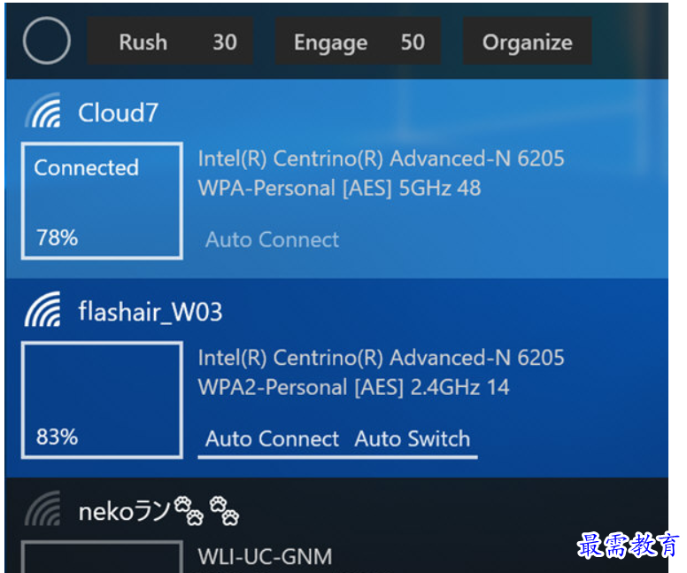
Task: Click the Connected 78% signal box
Action: (x=102, y=201)
